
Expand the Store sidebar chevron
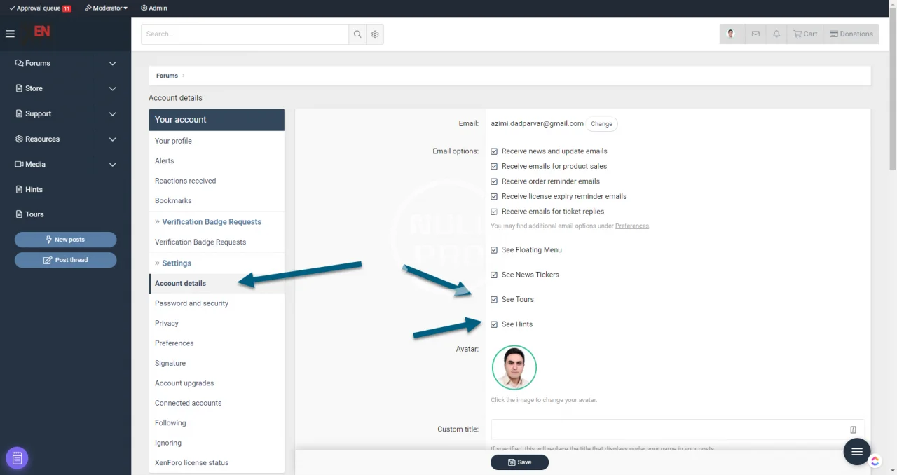click(112, 88)
